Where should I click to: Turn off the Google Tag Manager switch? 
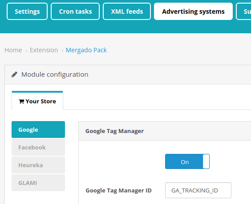click(x=187, y=161)
